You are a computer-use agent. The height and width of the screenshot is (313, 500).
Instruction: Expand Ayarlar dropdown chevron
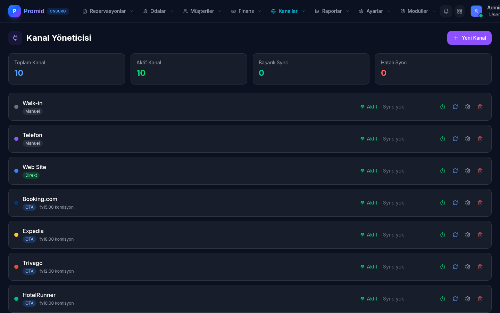pos(389,11)
